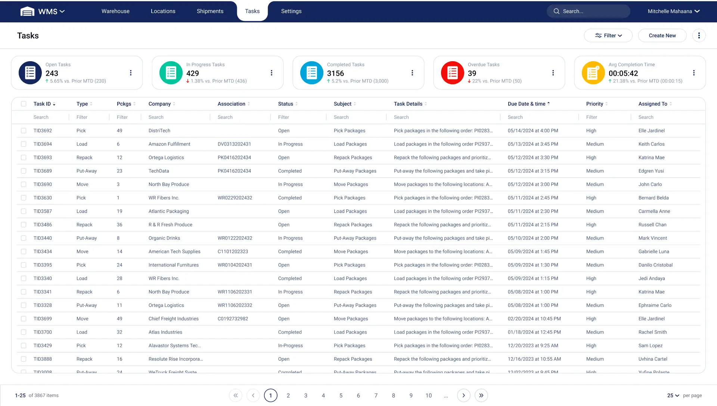Click the Create New button
Screen dimensions: 717x406
[662, 35]
